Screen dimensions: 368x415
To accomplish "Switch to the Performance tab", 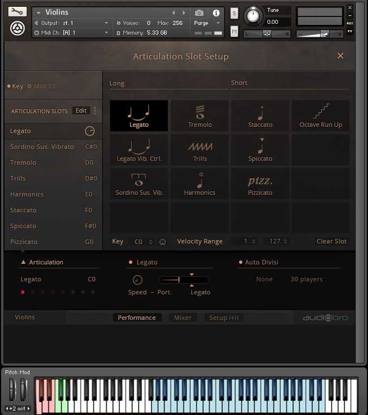I will tap(137, 318).
